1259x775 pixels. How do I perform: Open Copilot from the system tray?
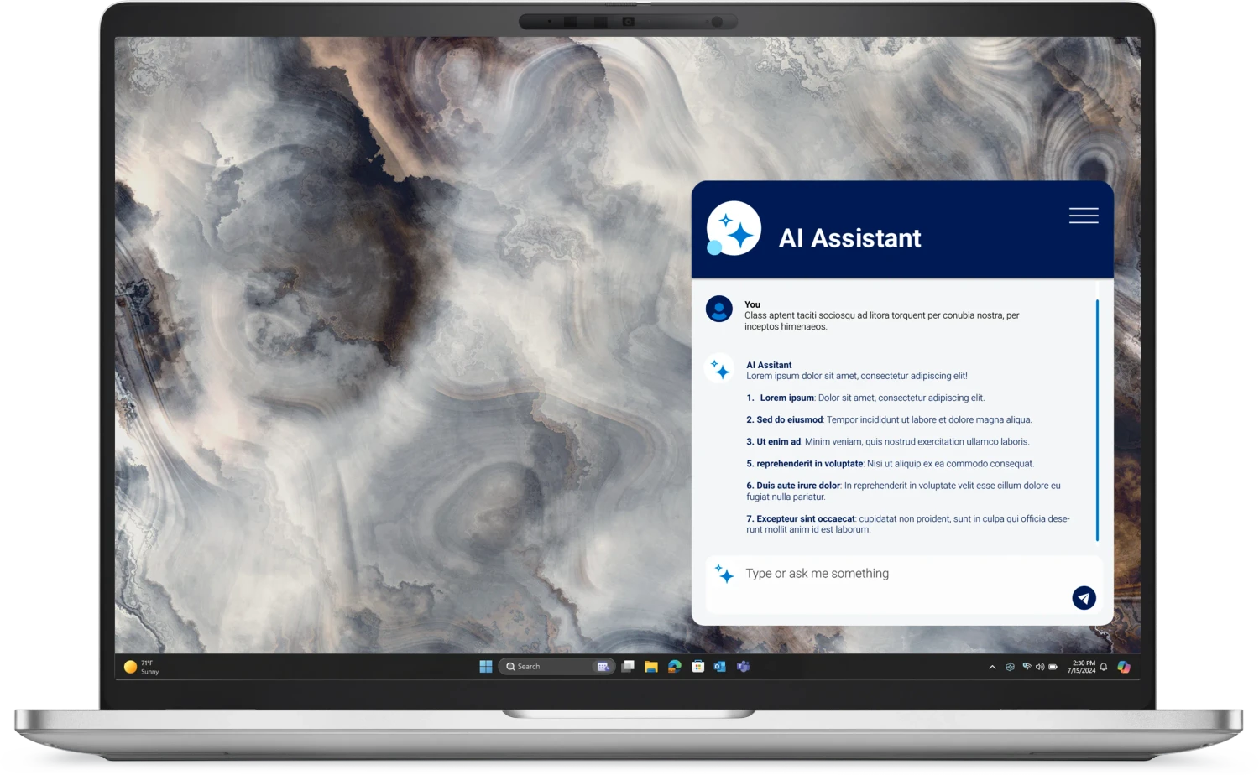click(x=1125, y=666)
